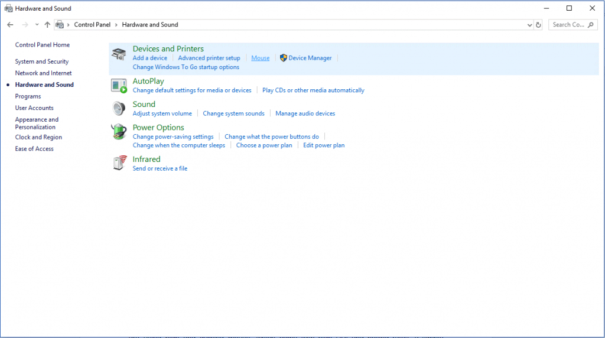Open Appearance and Personalization

coord(37,123)
